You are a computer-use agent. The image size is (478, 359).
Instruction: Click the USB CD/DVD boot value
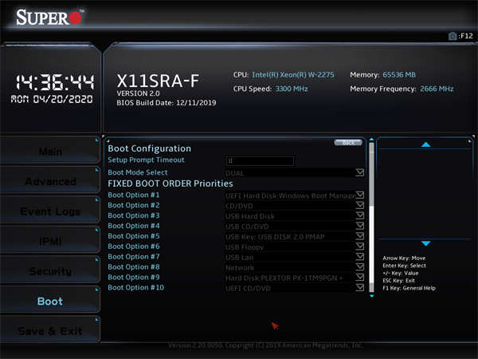[247, 227]
